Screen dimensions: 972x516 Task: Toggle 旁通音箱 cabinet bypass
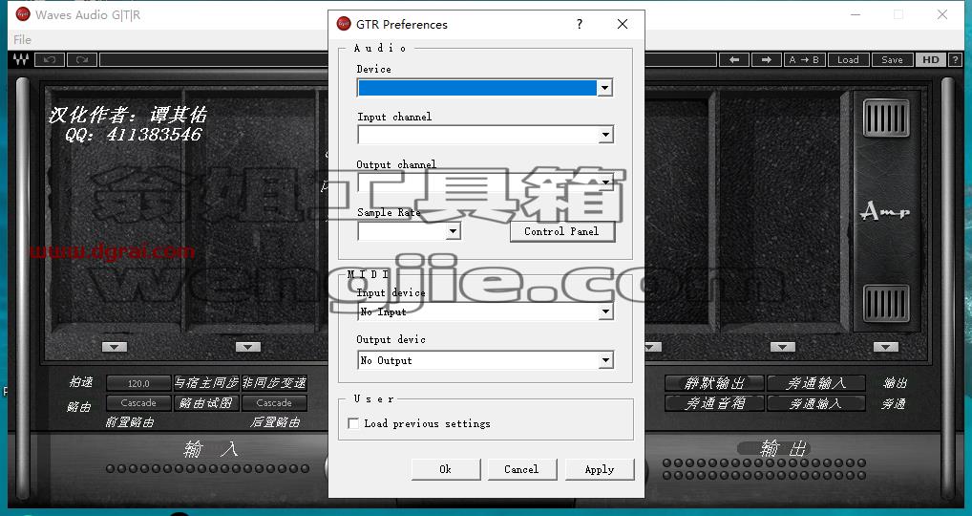coord(714,404)
